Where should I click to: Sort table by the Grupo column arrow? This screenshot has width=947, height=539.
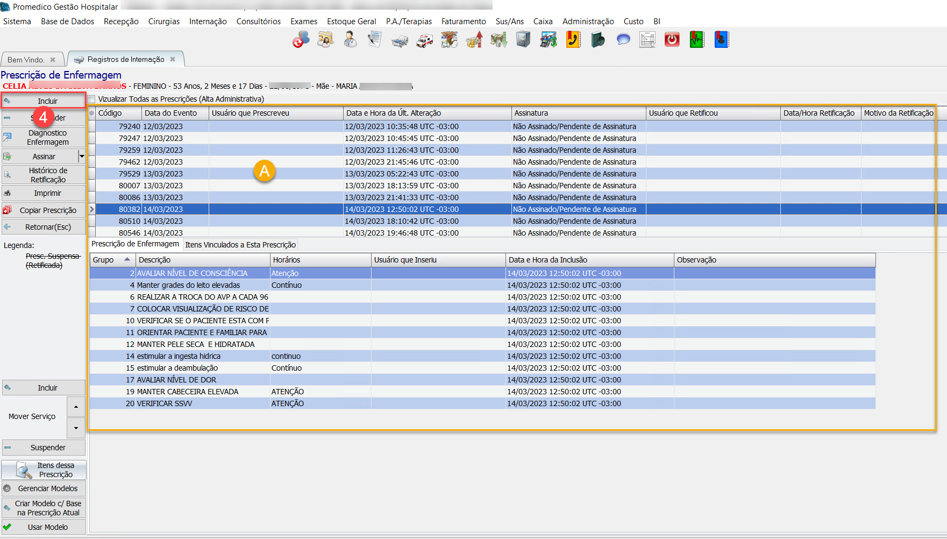127,260
